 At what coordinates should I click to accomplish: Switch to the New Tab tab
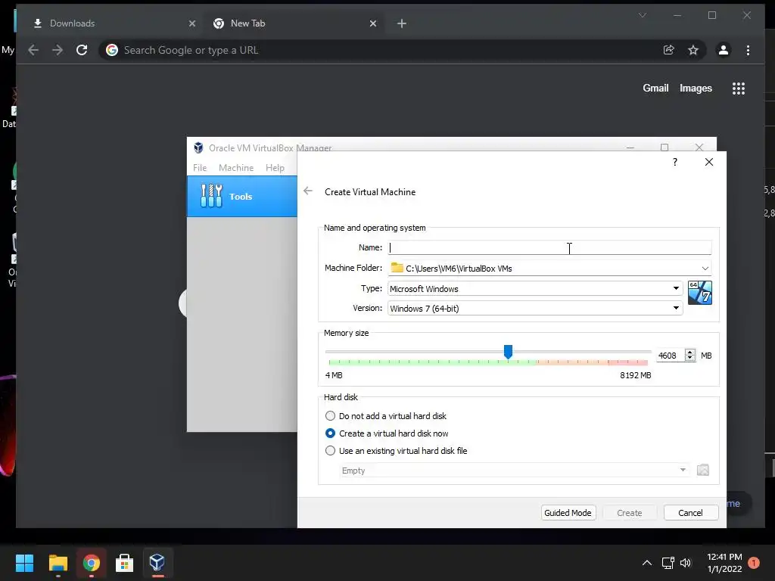293,23
